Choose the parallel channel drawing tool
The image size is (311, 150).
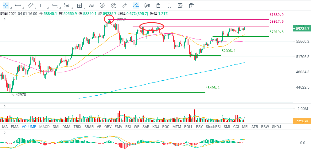(30, 5)
